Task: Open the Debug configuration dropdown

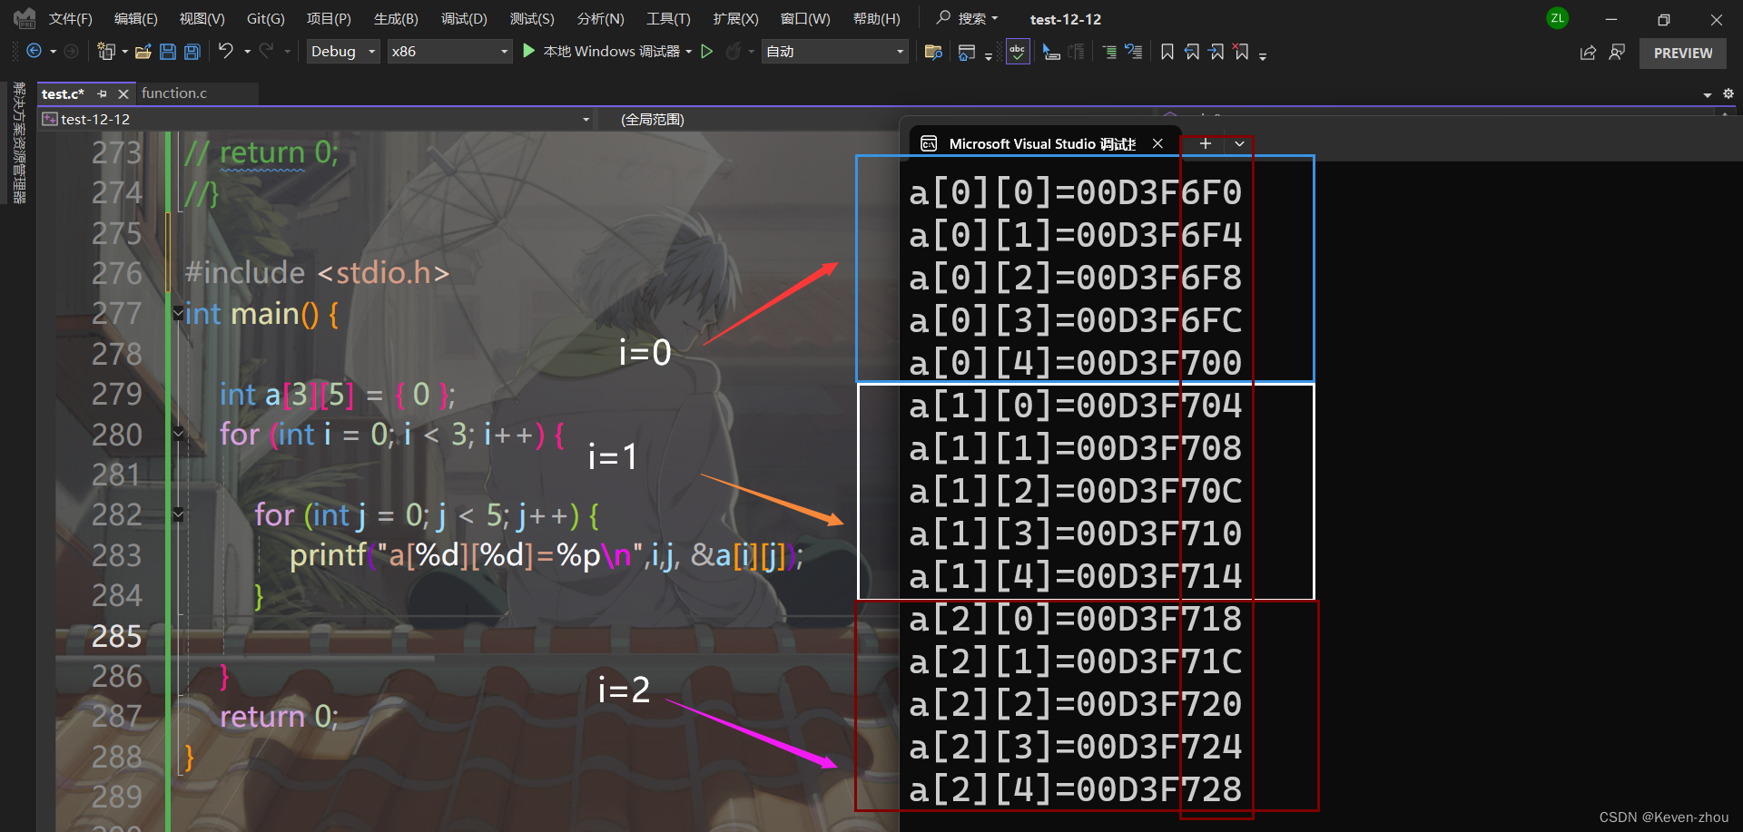Action: coord(342,52)
